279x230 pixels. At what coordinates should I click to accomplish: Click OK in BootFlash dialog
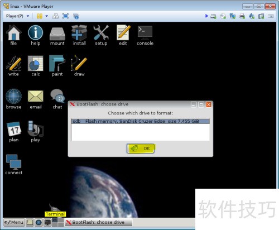[x=141, y=148]
